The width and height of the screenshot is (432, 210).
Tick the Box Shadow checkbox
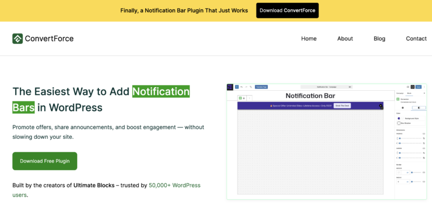pyautogui.click(x=399, y=123)
